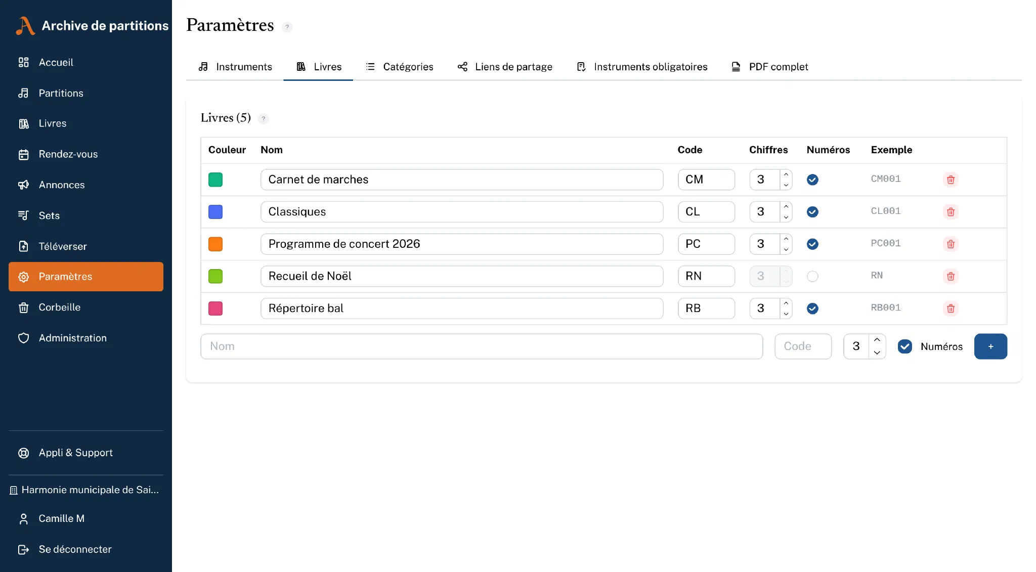Uncheck Numéros for Classiques
The height and width of the screenshot is (572, 1036).
pyautogui.click(x=812, y=212)
